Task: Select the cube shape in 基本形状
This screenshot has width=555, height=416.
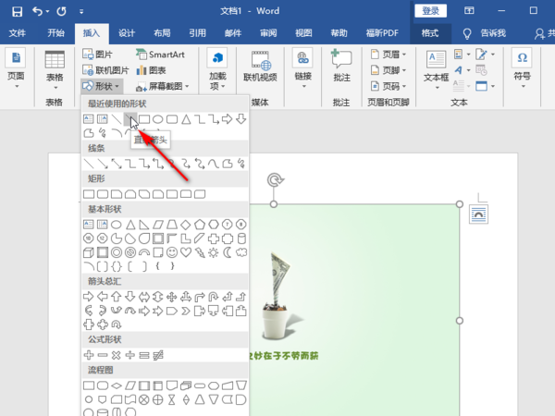Action: click(x=89, y=252)
